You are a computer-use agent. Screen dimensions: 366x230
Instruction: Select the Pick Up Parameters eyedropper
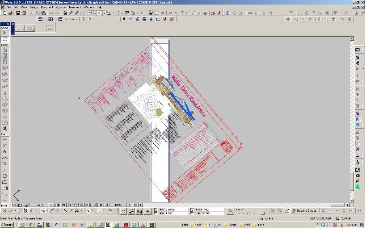point(71,13)
